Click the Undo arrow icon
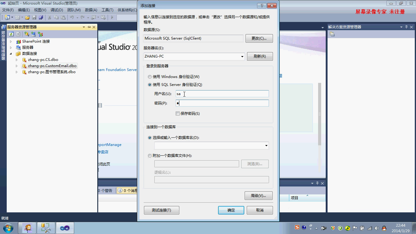The image size is (416, 234). pos(72,17)
